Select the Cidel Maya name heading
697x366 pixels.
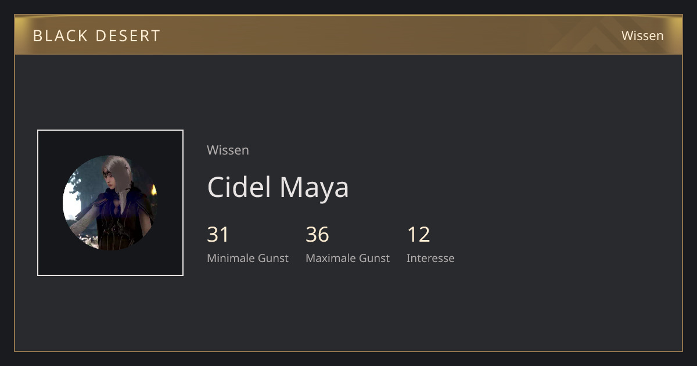(x=278, y=186)
